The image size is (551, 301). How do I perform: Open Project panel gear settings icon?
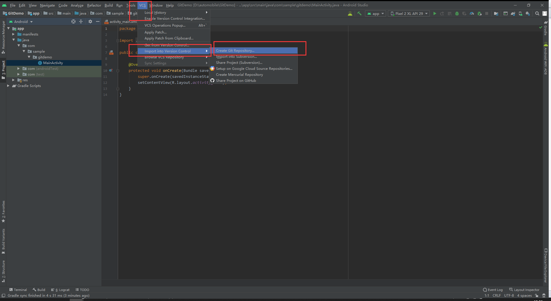(x=90, y=21)
